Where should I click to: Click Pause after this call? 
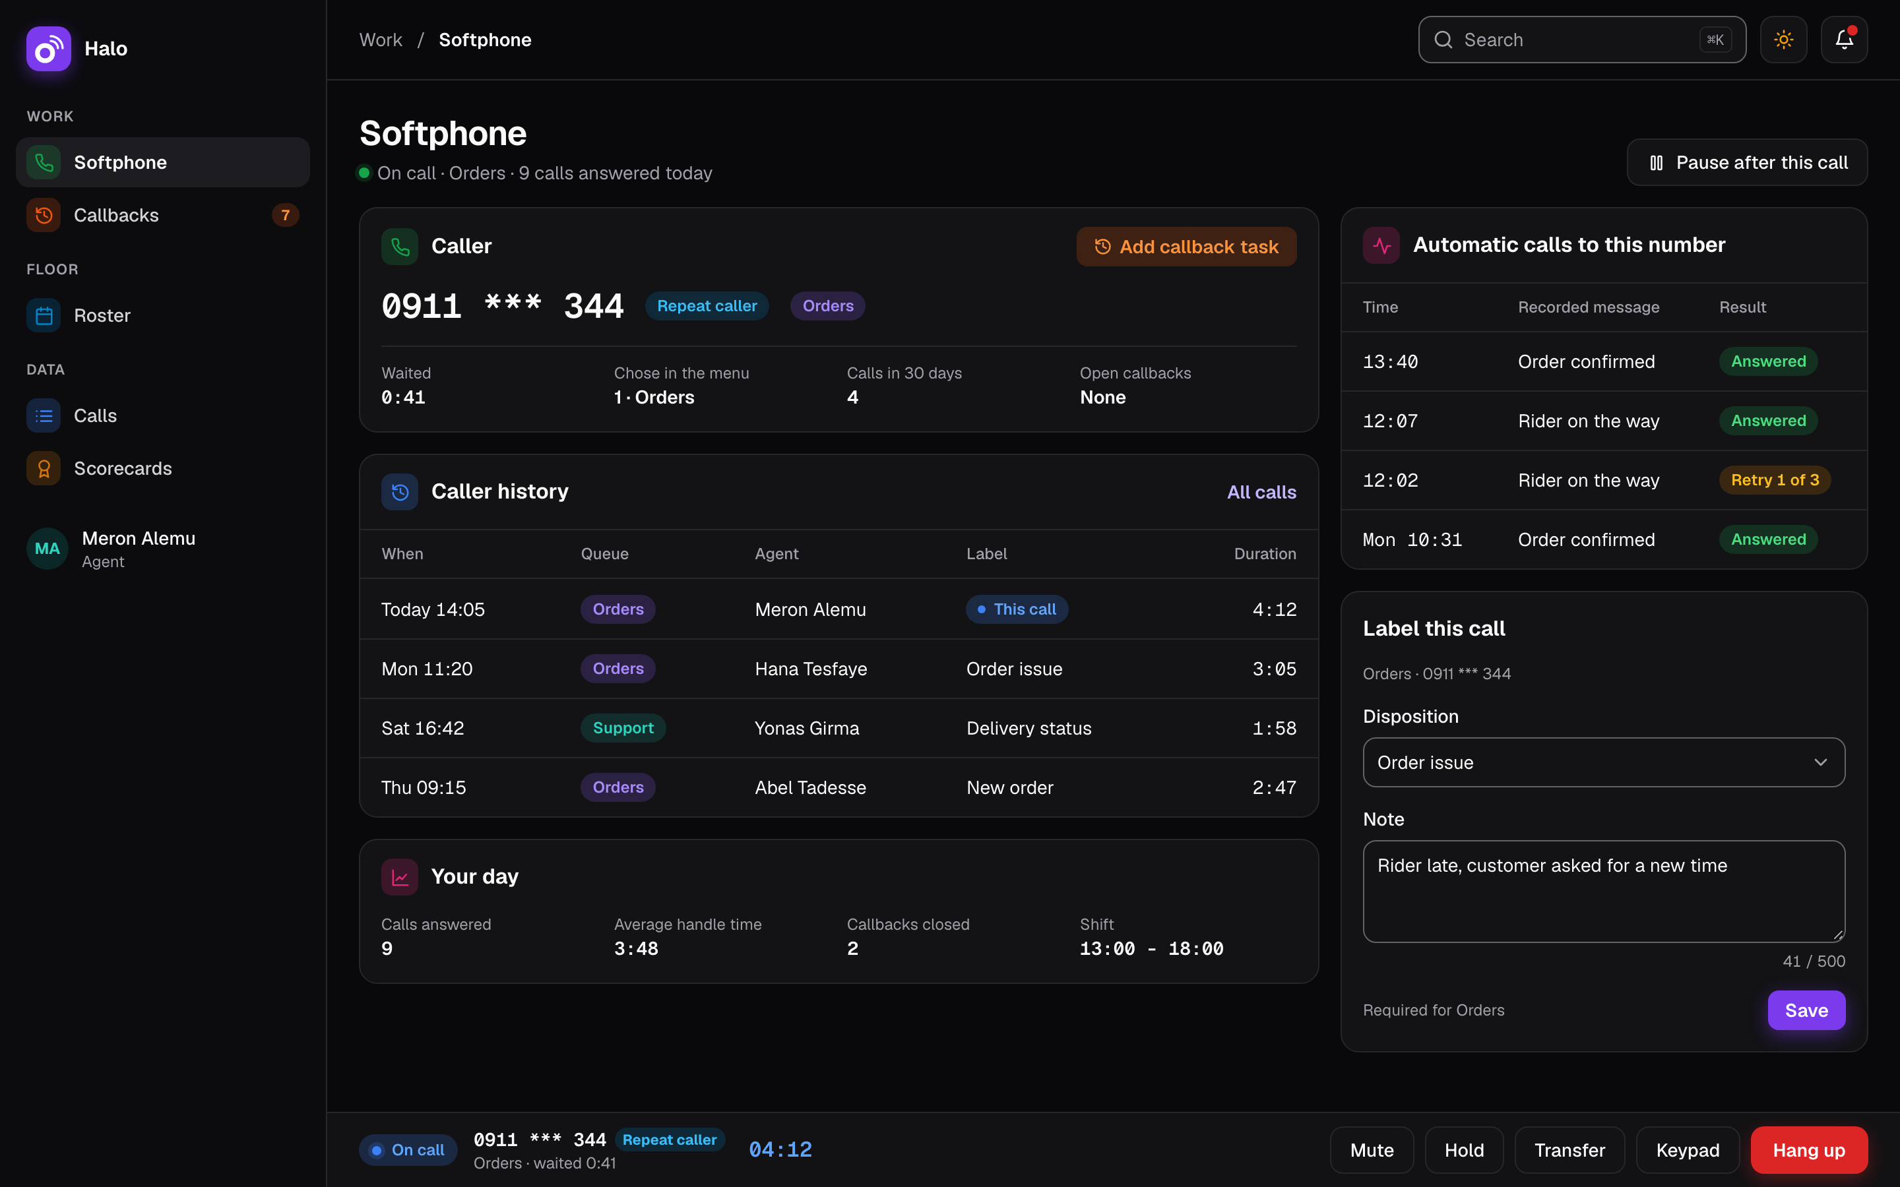point(1747,162)
